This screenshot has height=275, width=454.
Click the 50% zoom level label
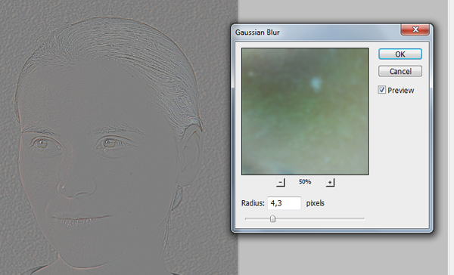[x=305, y=182]
